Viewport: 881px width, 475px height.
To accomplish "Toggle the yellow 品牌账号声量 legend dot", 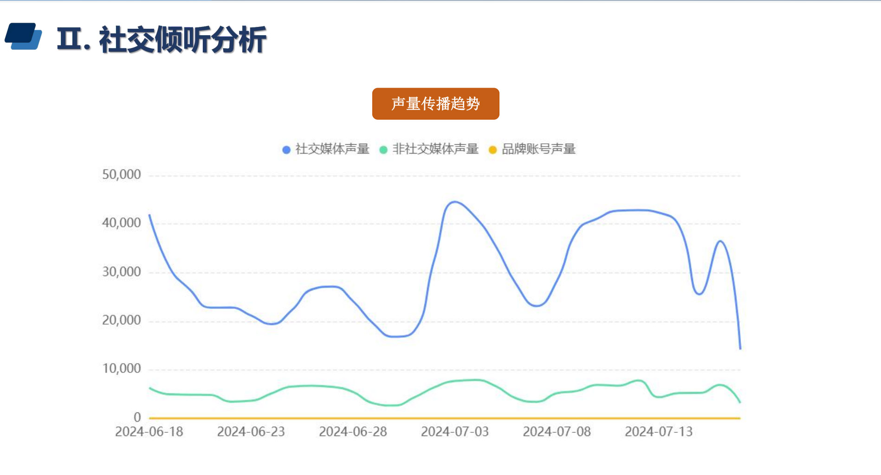I will (x=492, y=150).
